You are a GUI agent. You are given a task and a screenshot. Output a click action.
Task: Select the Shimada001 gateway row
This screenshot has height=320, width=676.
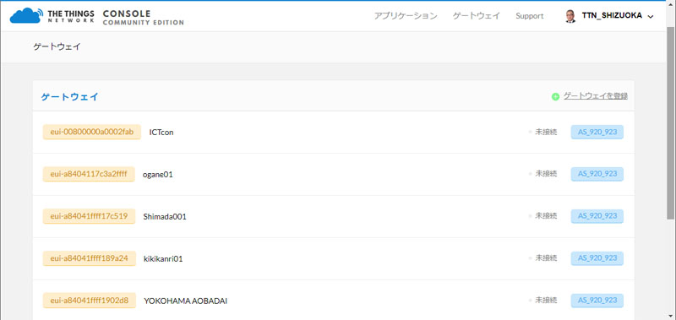coord(333,217)
